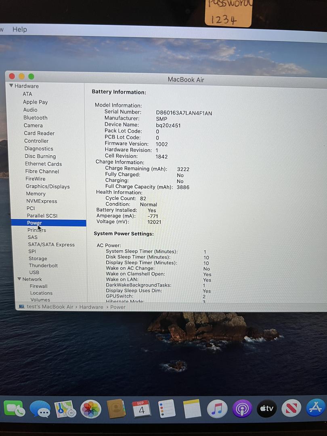Select Audio hardware category
This screenshot has width=327, height=436.
click(x=30, y=110)
